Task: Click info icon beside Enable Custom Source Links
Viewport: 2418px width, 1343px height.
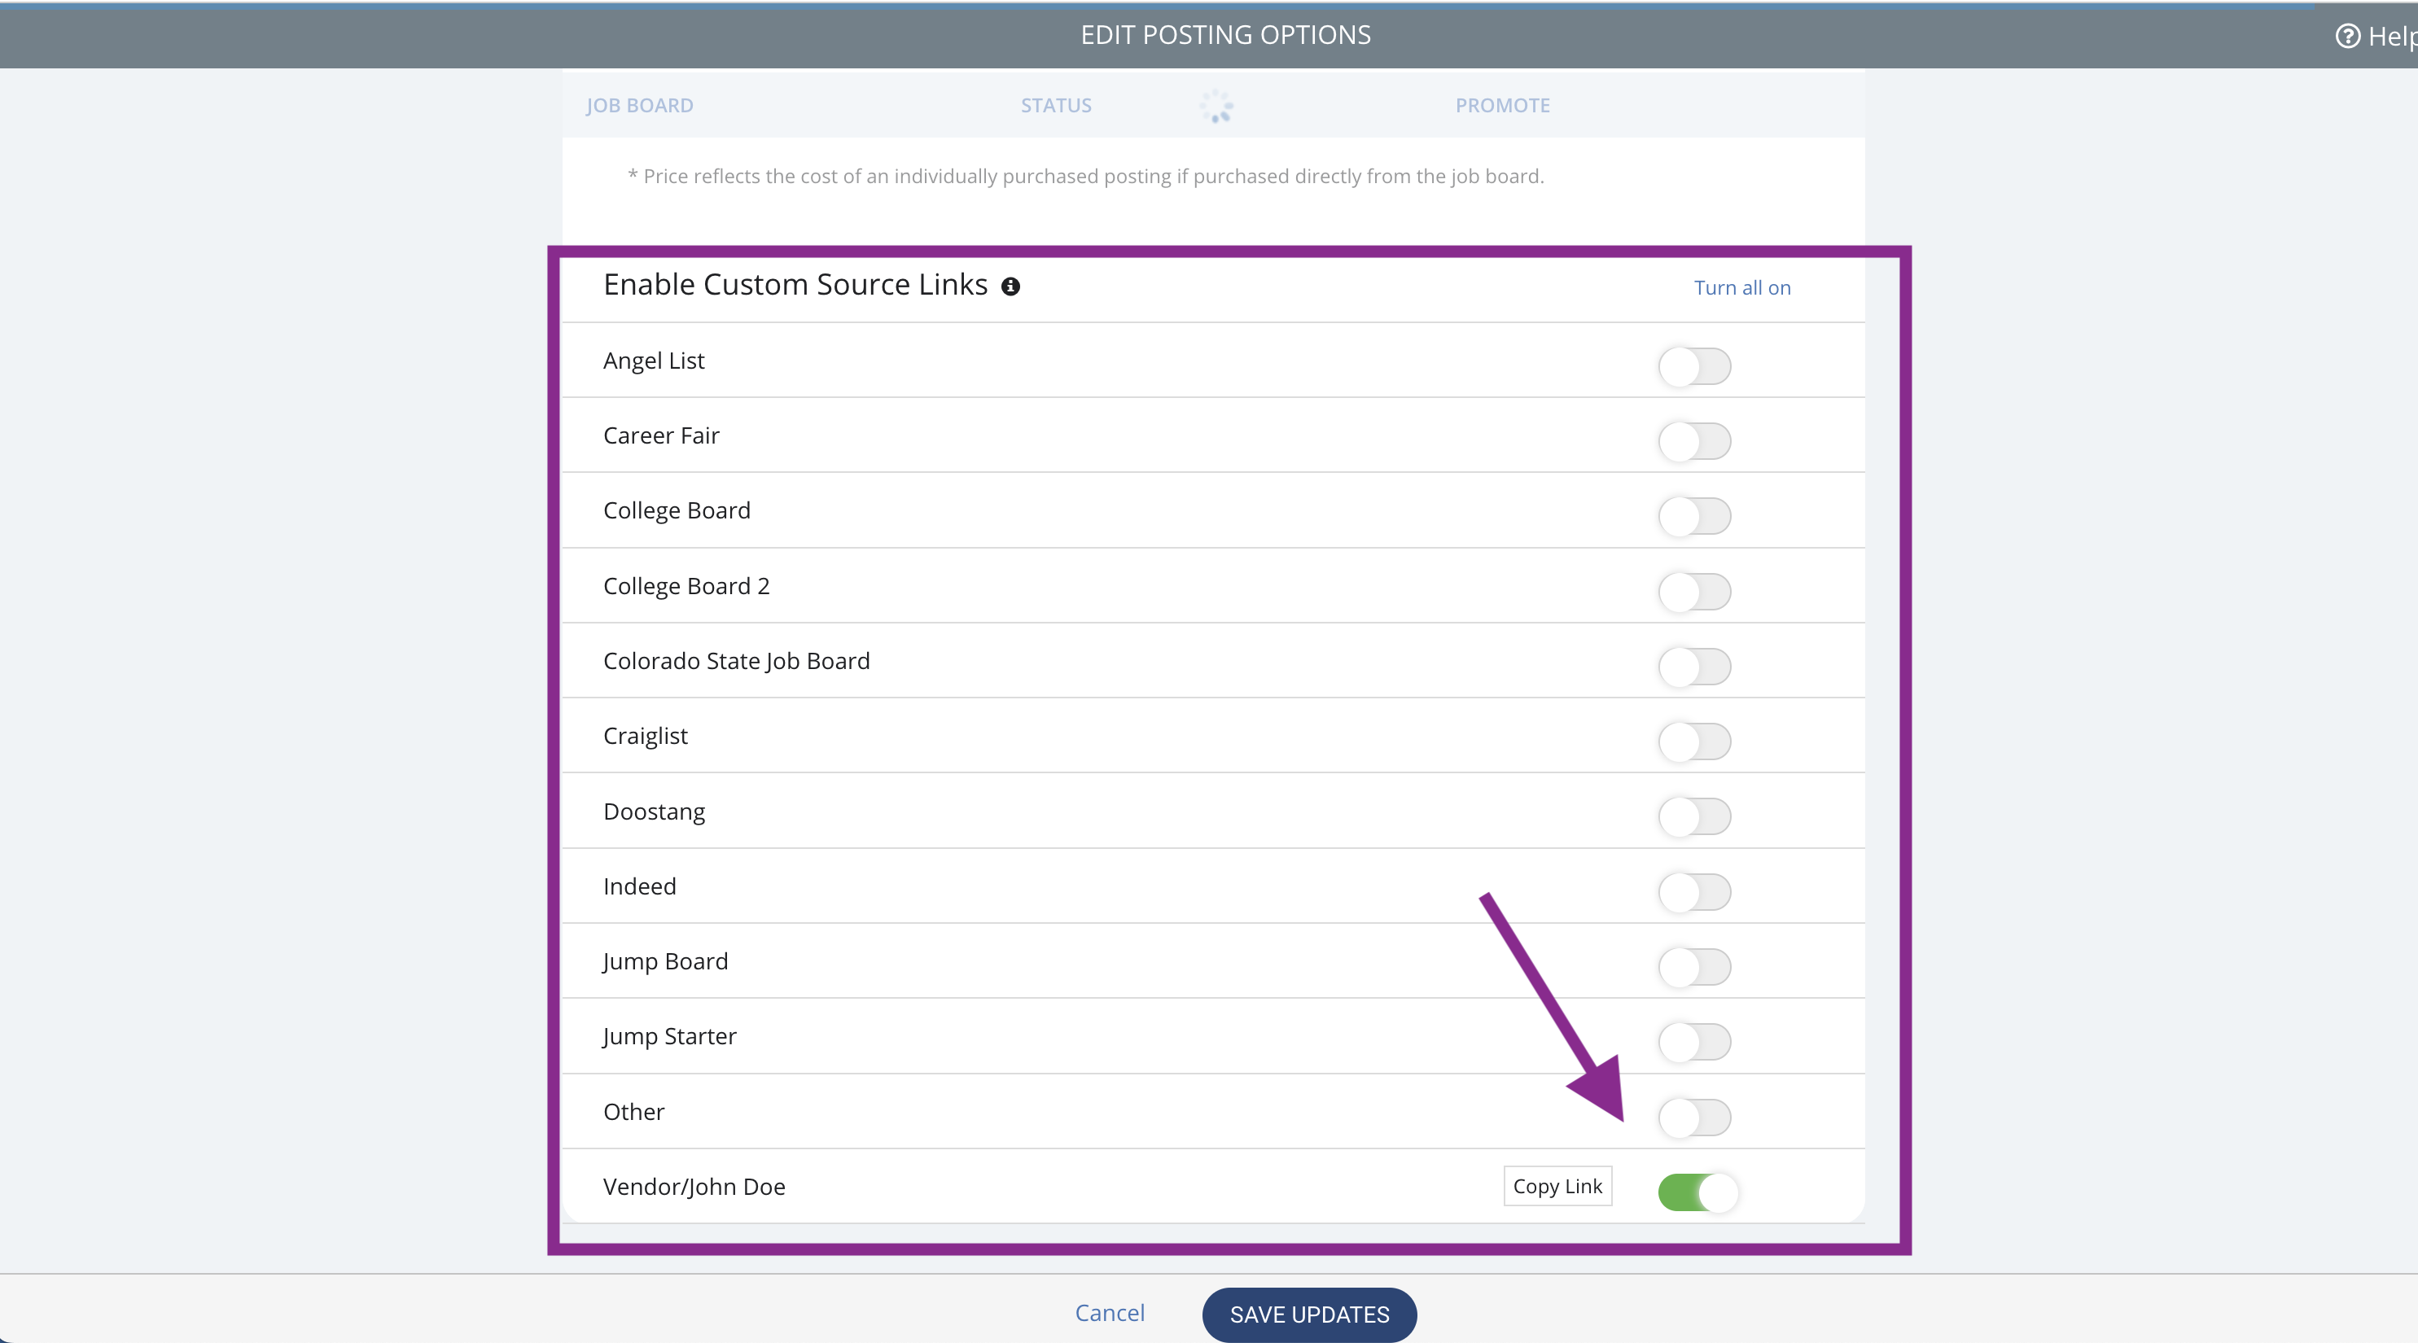Action: point(1010,287)
